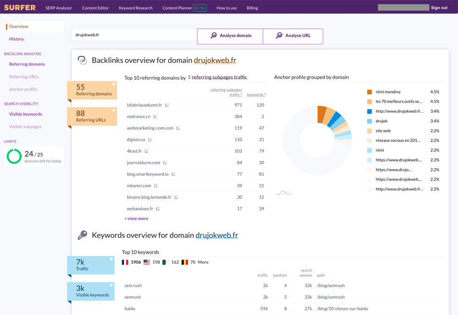
Task: Click the 55 Referring domains card
Action: 92,90
